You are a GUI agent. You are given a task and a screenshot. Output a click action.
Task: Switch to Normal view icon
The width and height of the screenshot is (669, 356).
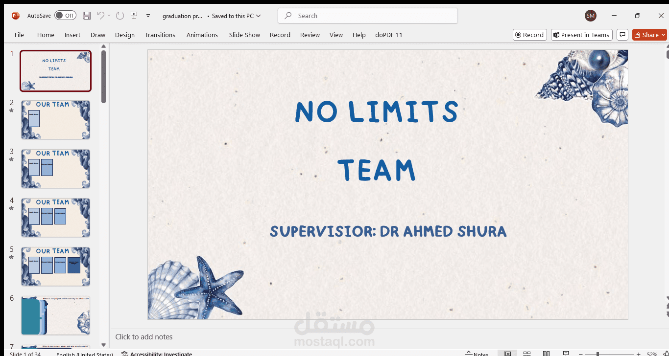507,354
